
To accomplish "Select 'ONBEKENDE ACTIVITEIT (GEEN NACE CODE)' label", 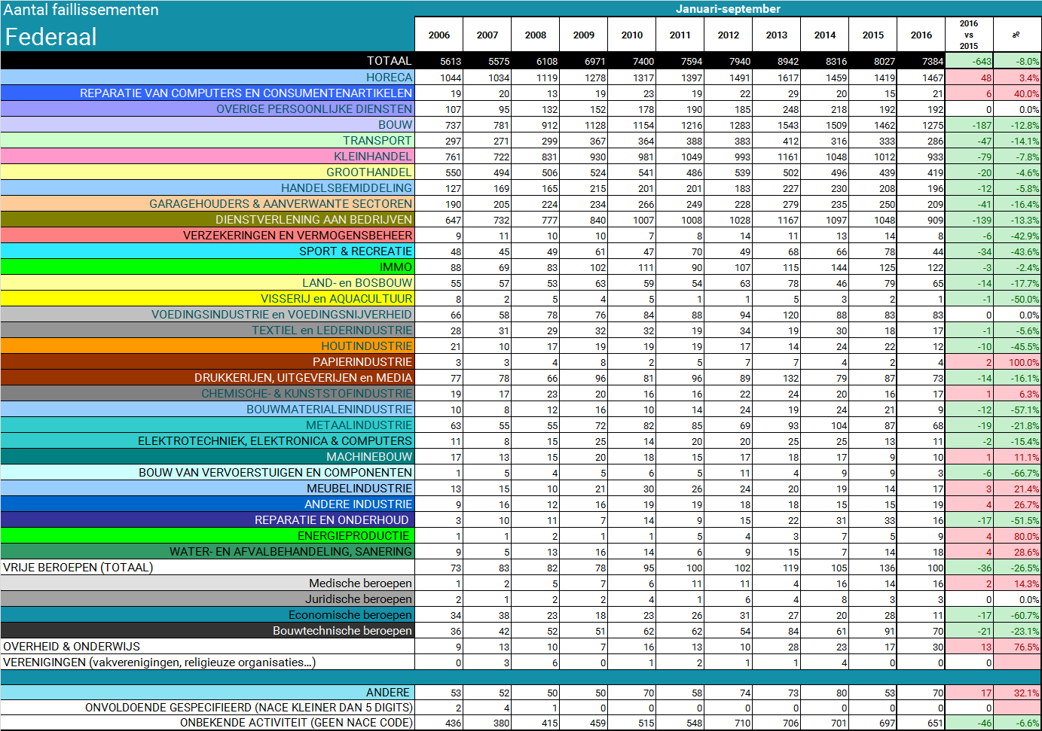I will pos(296,722).
